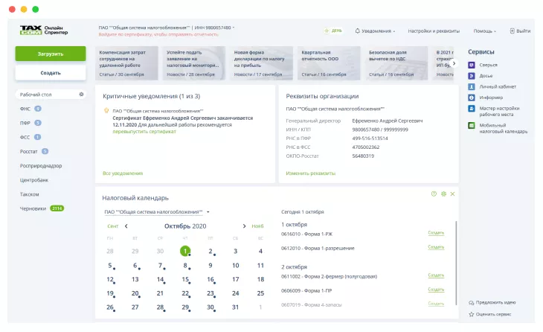This screenshot has height=332, width=543.
Task: Open news card Компенсация затрат сотрудников
Action: click(126, 63)
